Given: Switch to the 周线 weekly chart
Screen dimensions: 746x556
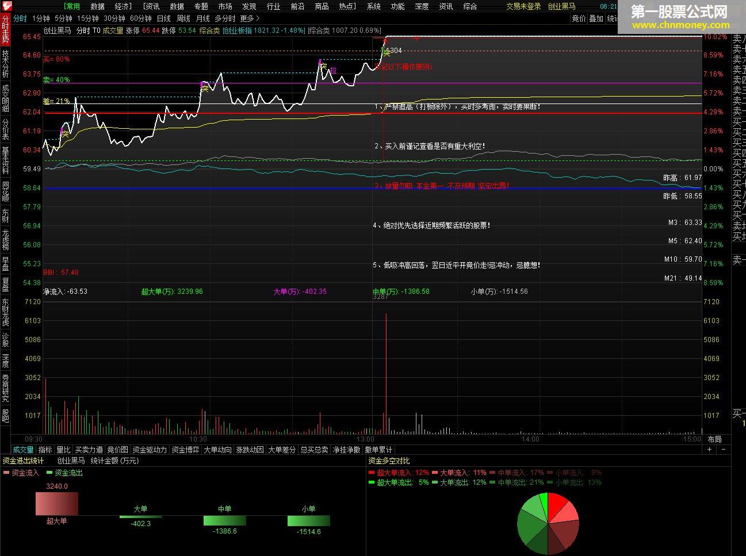Looking at the screenshot, I should [x=183, y=18].
